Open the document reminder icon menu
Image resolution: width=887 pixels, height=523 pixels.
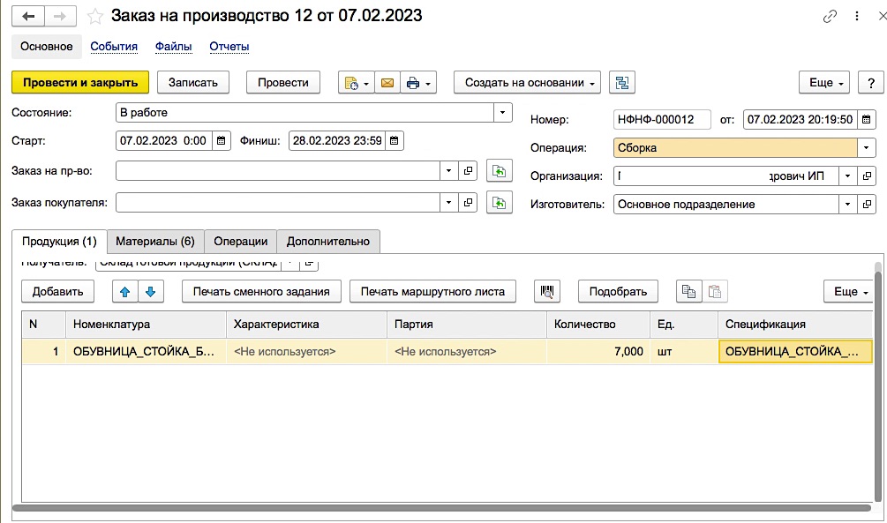356,83
